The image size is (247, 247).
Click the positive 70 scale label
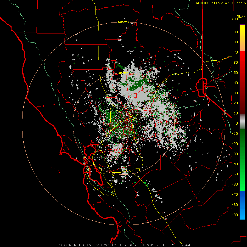point(236,52)
